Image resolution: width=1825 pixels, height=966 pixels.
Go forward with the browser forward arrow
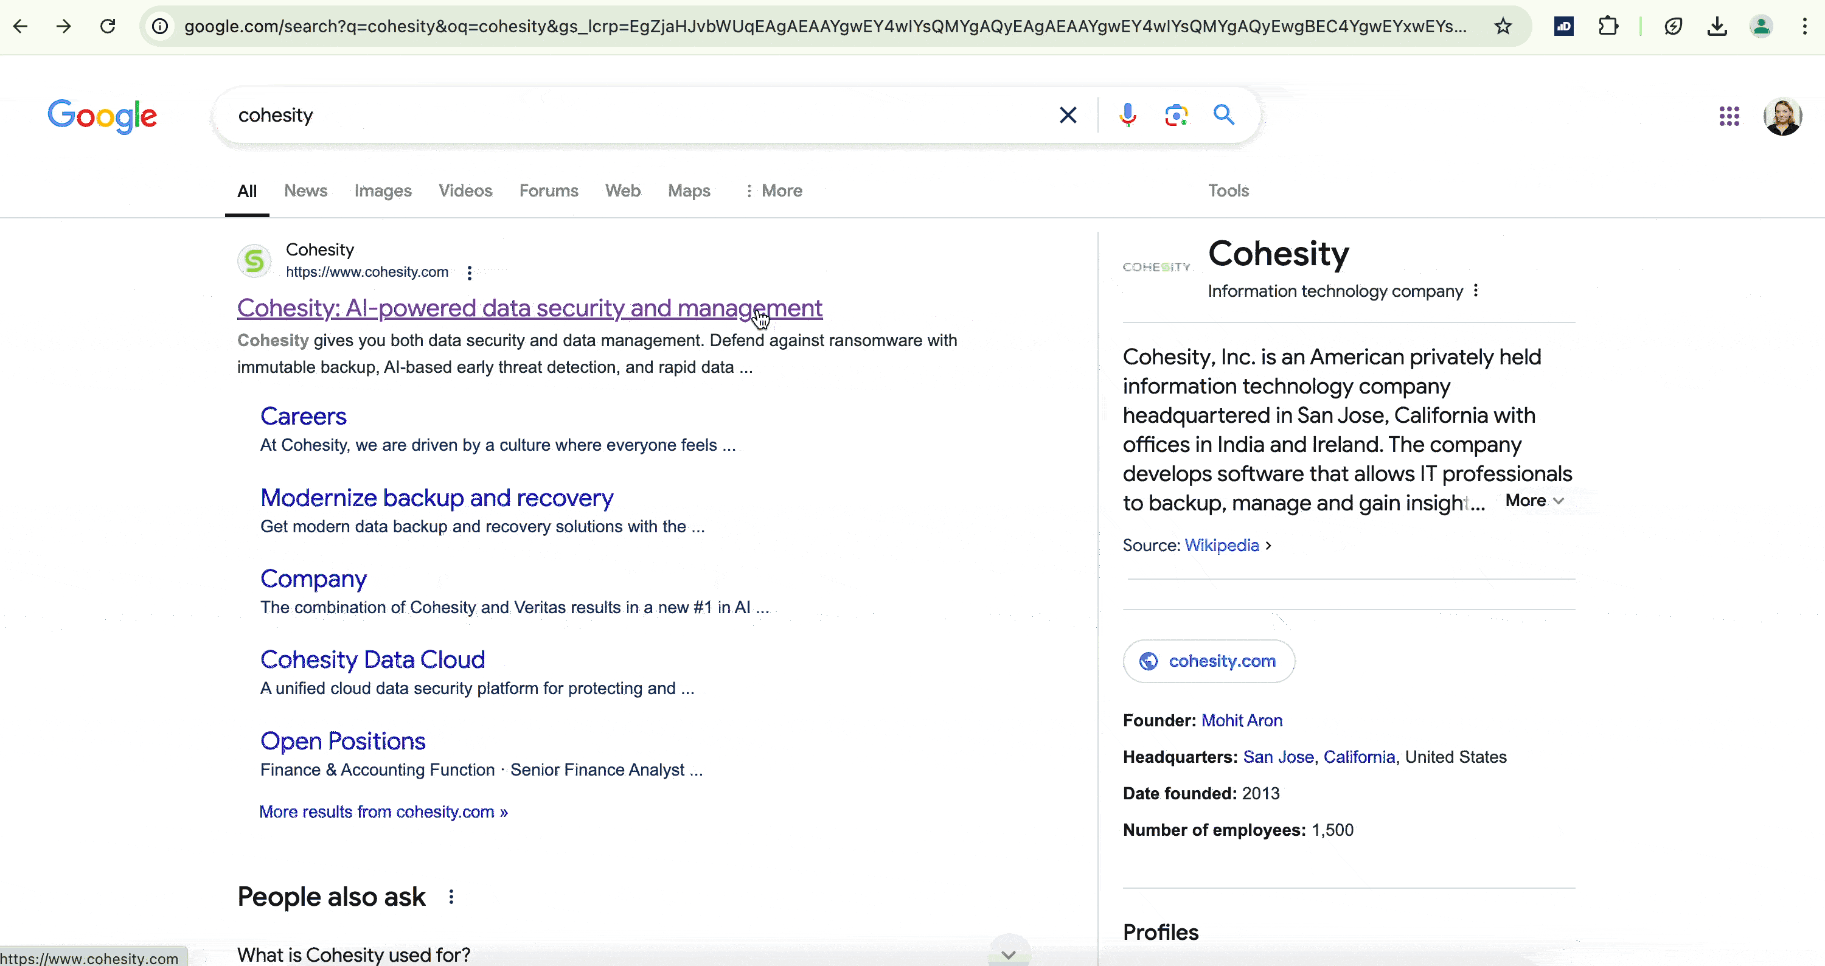64,26
